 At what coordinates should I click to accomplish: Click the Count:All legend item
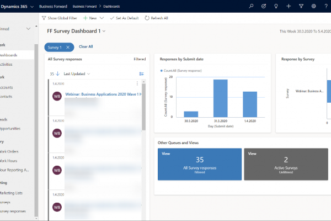pyautogui.click(x=181, y=71)
